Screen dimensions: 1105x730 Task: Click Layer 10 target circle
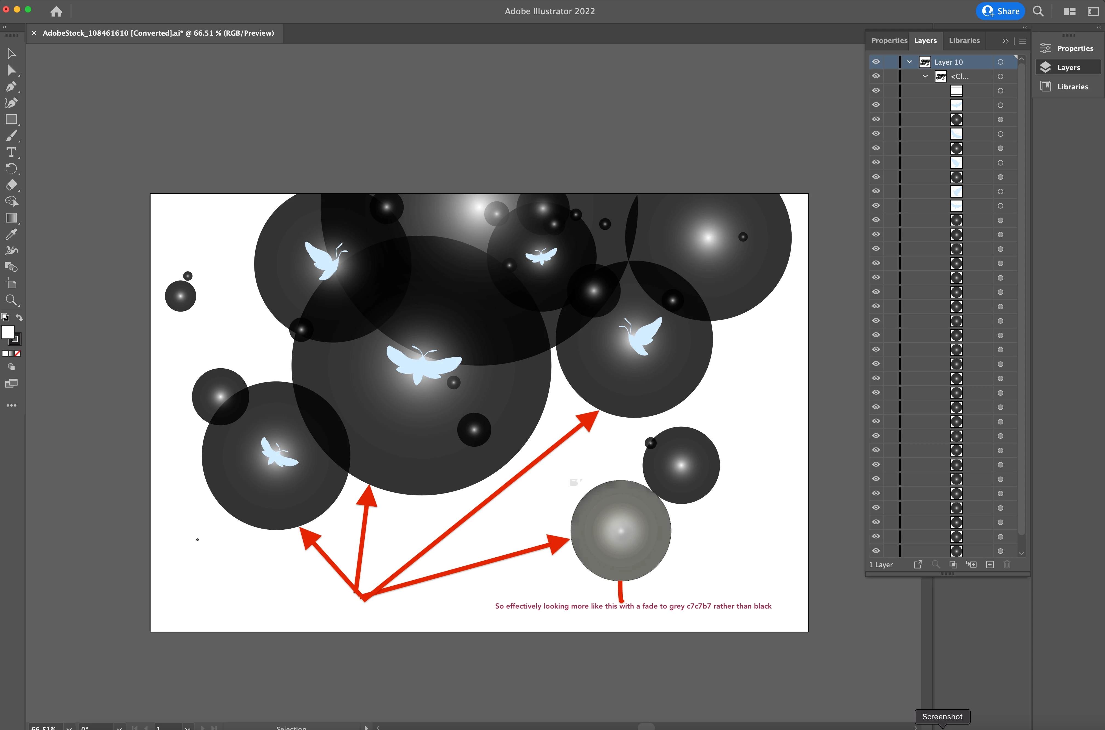click(x=1000, y=62)
